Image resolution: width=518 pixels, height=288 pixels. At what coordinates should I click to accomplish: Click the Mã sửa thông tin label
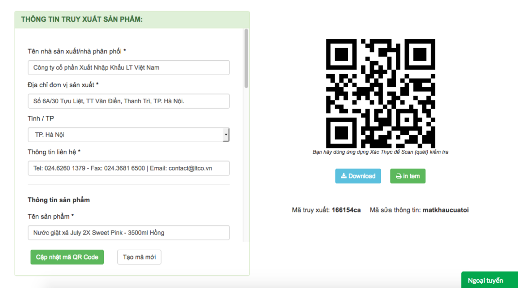point(395,210)
